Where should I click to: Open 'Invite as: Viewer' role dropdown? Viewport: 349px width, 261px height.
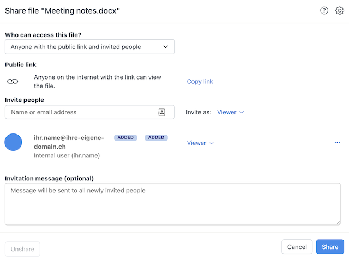[230, 112]
